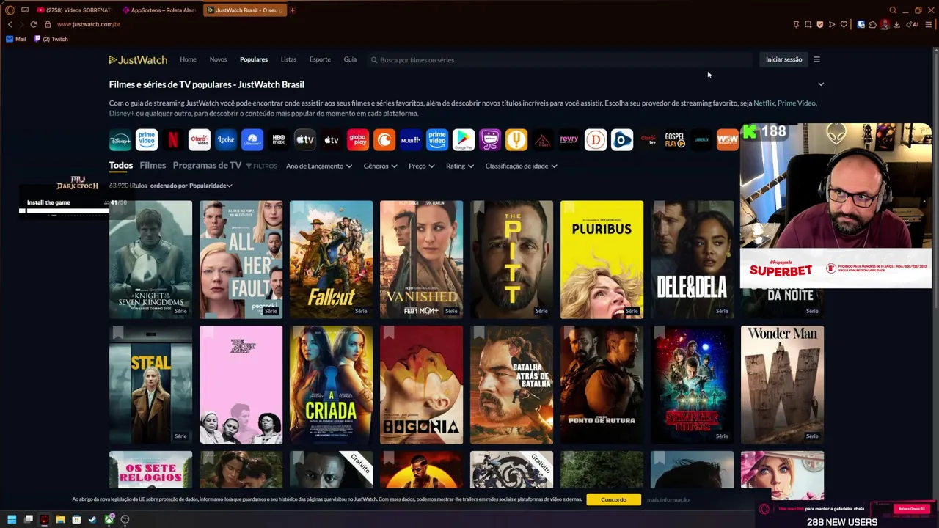Toggle the bookmark on Batalha Atrás de Batalha poster
This screenshot has width=939, height=528.
click(x=478, y=334)
